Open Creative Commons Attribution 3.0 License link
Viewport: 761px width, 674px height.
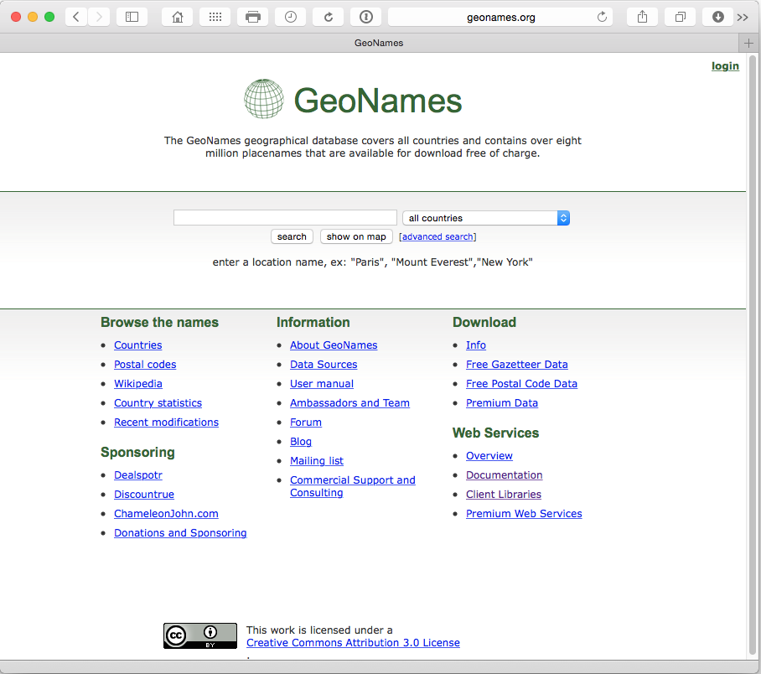coord(353,643)
